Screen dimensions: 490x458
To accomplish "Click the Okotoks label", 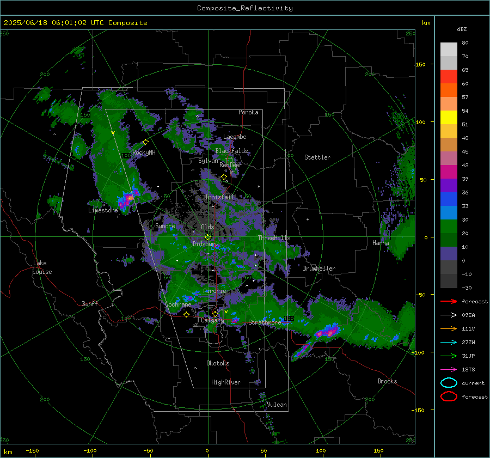I will [218, 363].
